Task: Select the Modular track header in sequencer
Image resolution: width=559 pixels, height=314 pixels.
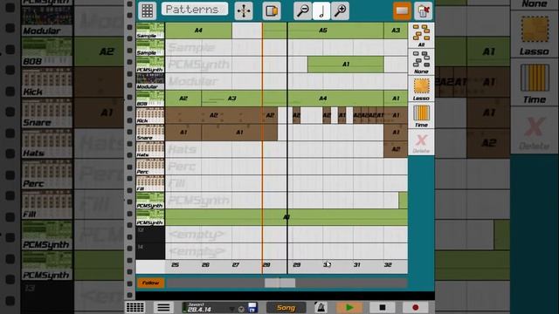Action: point(150,81)
